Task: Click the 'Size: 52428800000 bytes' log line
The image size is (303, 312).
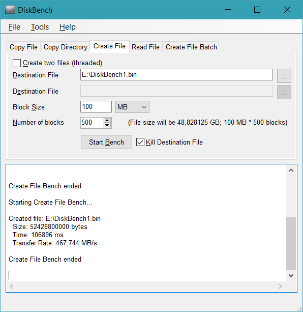Action: (50, 227)
